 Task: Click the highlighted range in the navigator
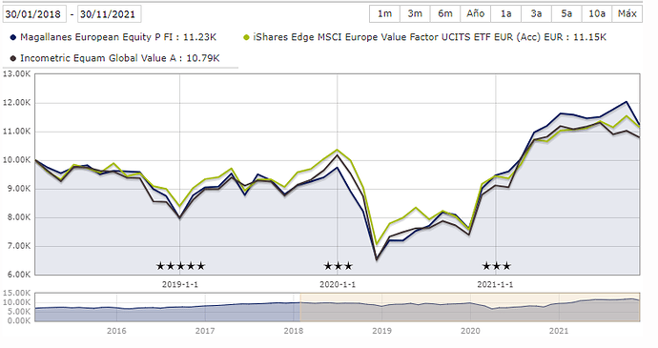tap(470, 307)
